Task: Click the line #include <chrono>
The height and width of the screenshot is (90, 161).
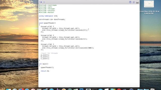Action: click(x=47, y=10)
